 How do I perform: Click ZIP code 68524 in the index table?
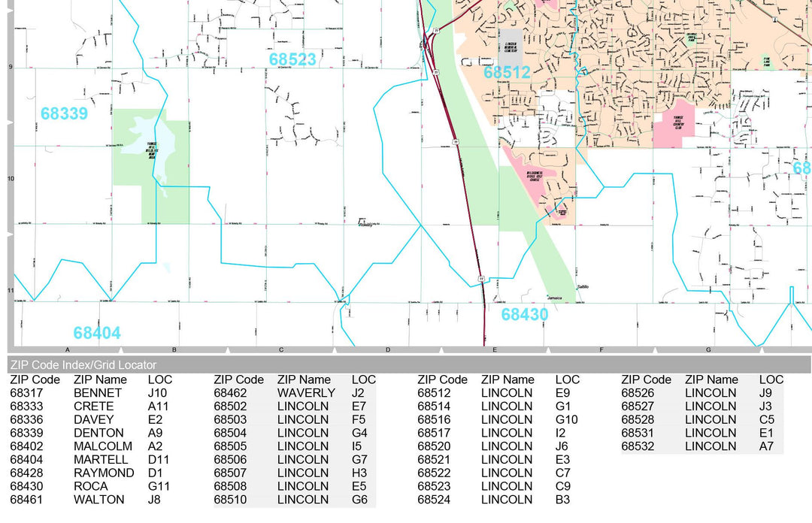pos(442,500)
